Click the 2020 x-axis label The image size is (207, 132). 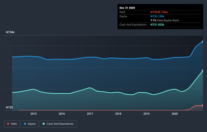tap(175, 114)
